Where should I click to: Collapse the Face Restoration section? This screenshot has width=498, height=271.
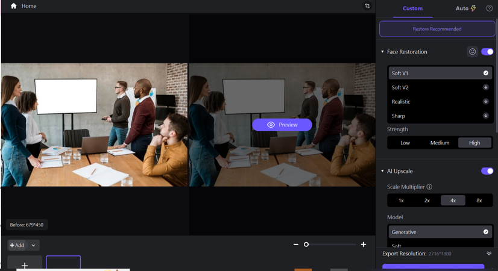pyautogui.click(x=382, y=51)
